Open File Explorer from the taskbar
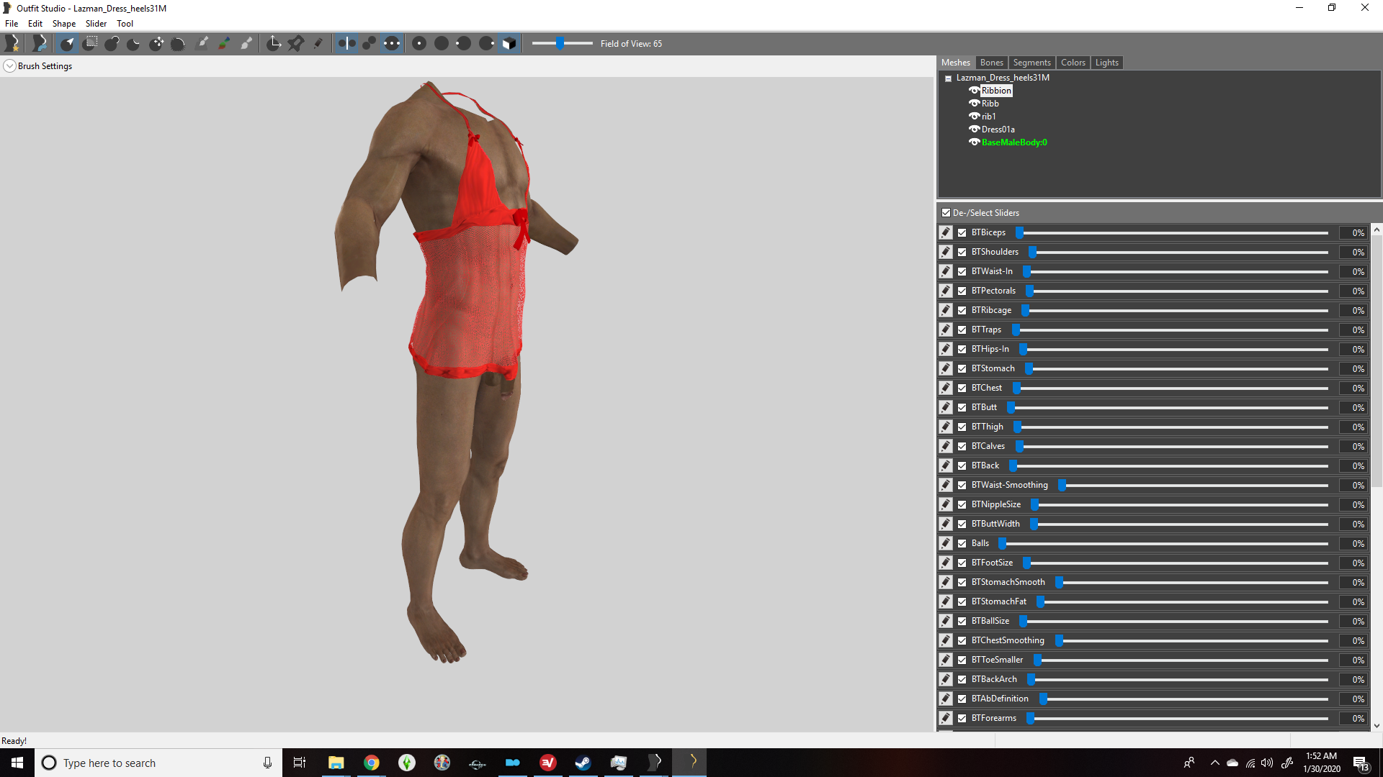1383x777 pixels. click(x=336, y=763)
